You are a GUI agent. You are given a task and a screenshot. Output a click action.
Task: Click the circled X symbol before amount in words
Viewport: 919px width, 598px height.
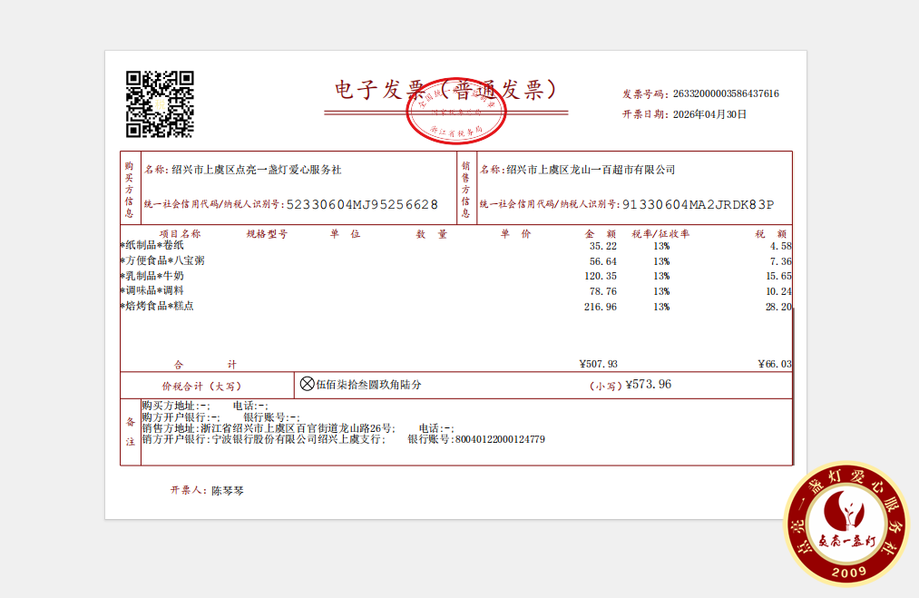click(307, 385)
